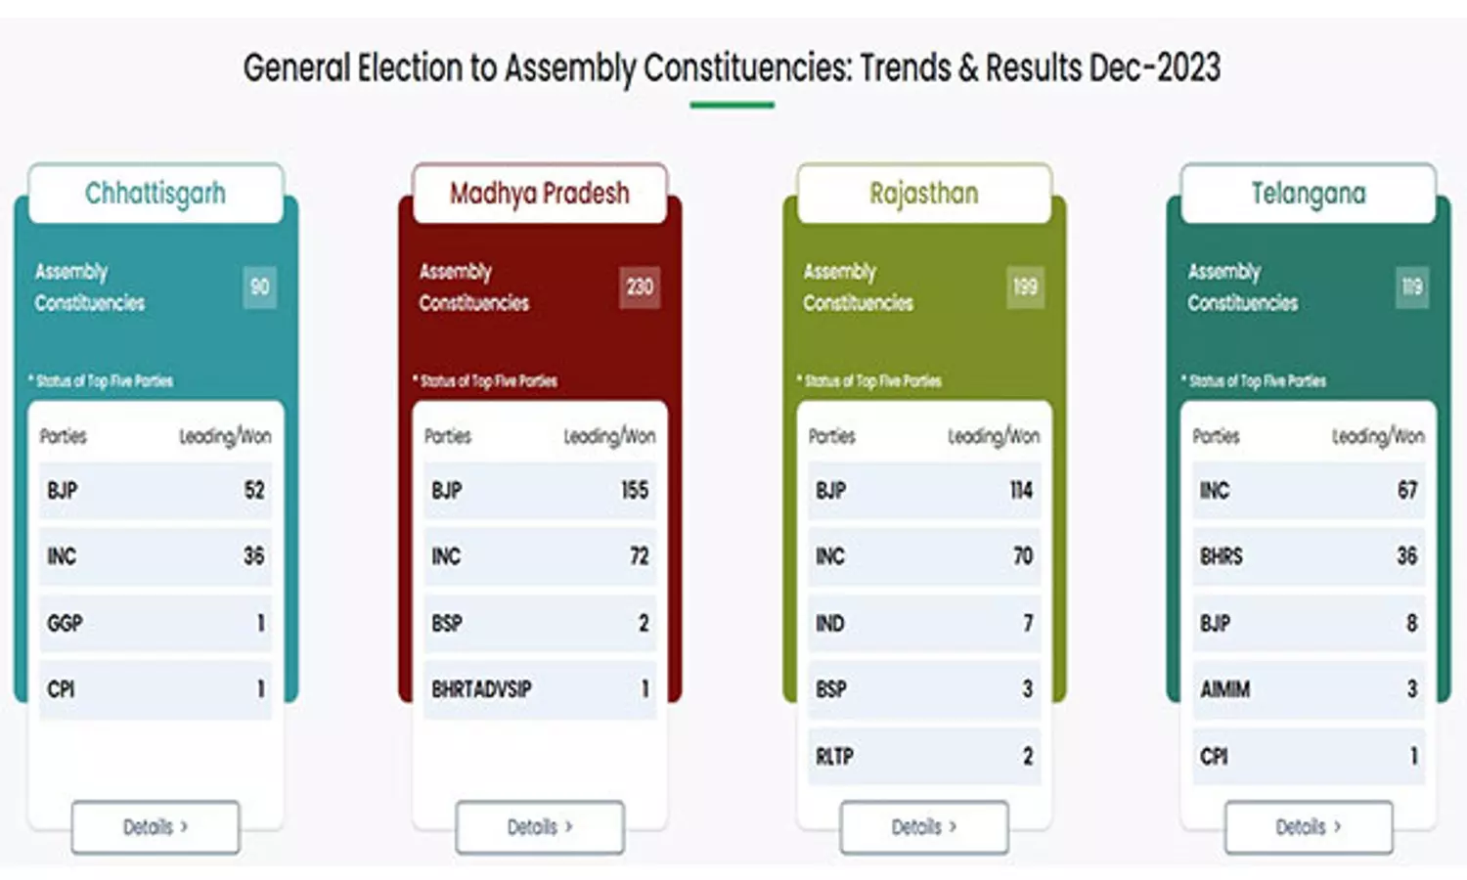Click IND row in Rajasthan table
The height and width of the screenshot is (880, 1467).
924,623
